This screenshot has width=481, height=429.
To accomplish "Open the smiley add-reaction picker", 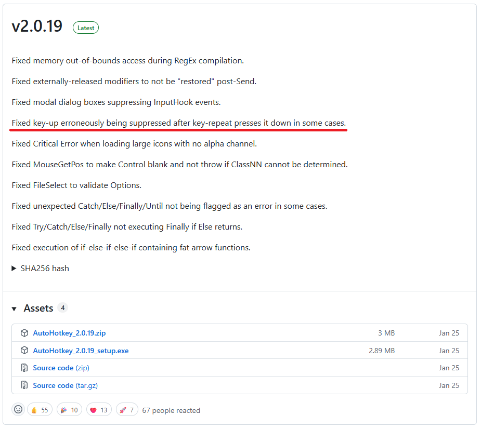I will pyautogui.click(x=18, y=410).
